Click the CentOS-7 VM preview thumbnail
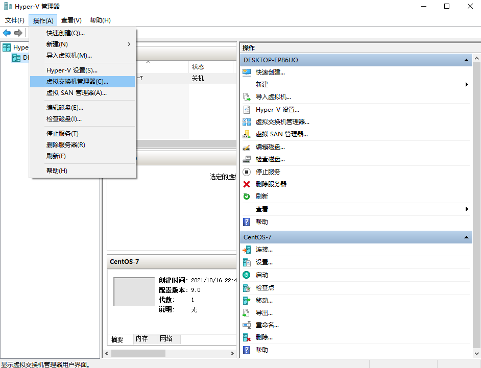This screenshot has height=368, width=481. 134,291
